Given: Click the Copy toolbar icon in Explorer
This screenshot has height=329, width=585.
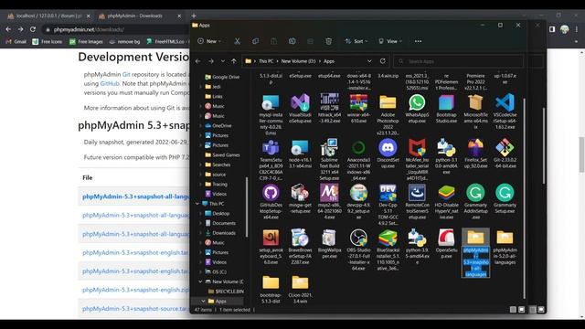Looking at the screenshot, I should click(x=255, y=41).
